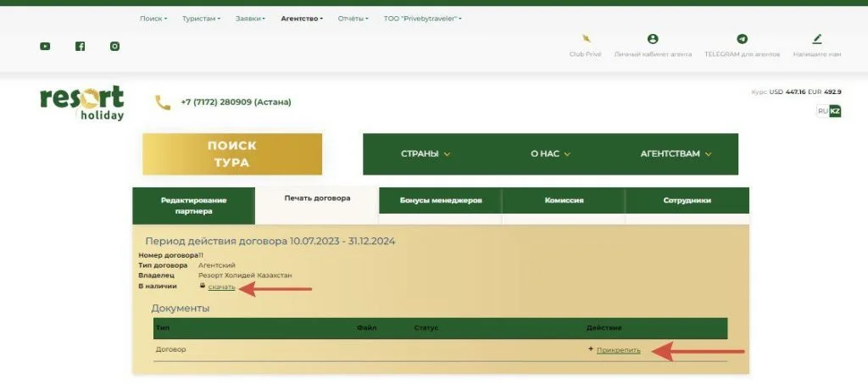This screenshot has height=384, width=868.
Task: Click the Resort Holiday logo
Action: [x=82, y=103]
